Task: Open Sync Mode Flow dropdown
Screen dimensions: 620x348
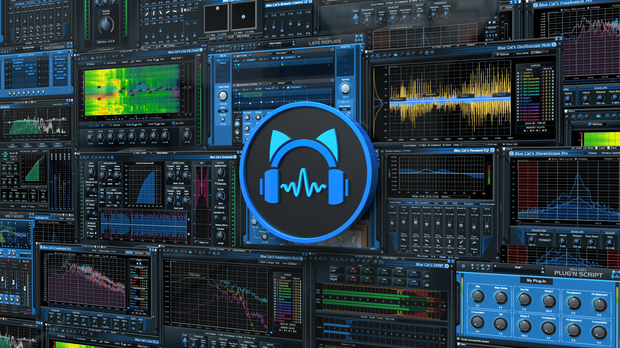Action: [540, 52]
